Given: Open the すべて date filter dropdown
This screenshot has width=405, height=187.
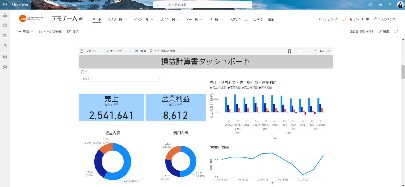Looking at the screenshot, I should click(121, 79).
